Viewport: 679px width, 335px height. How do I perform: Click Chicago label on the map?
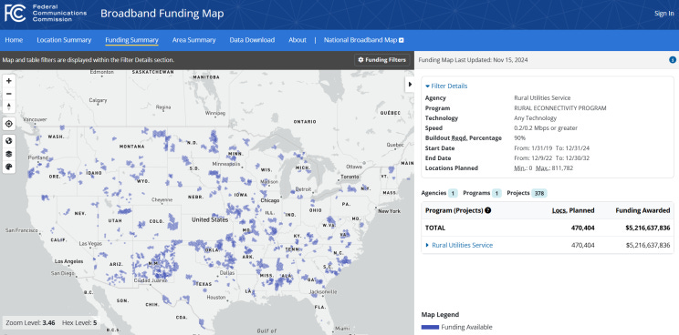point(270,201)
